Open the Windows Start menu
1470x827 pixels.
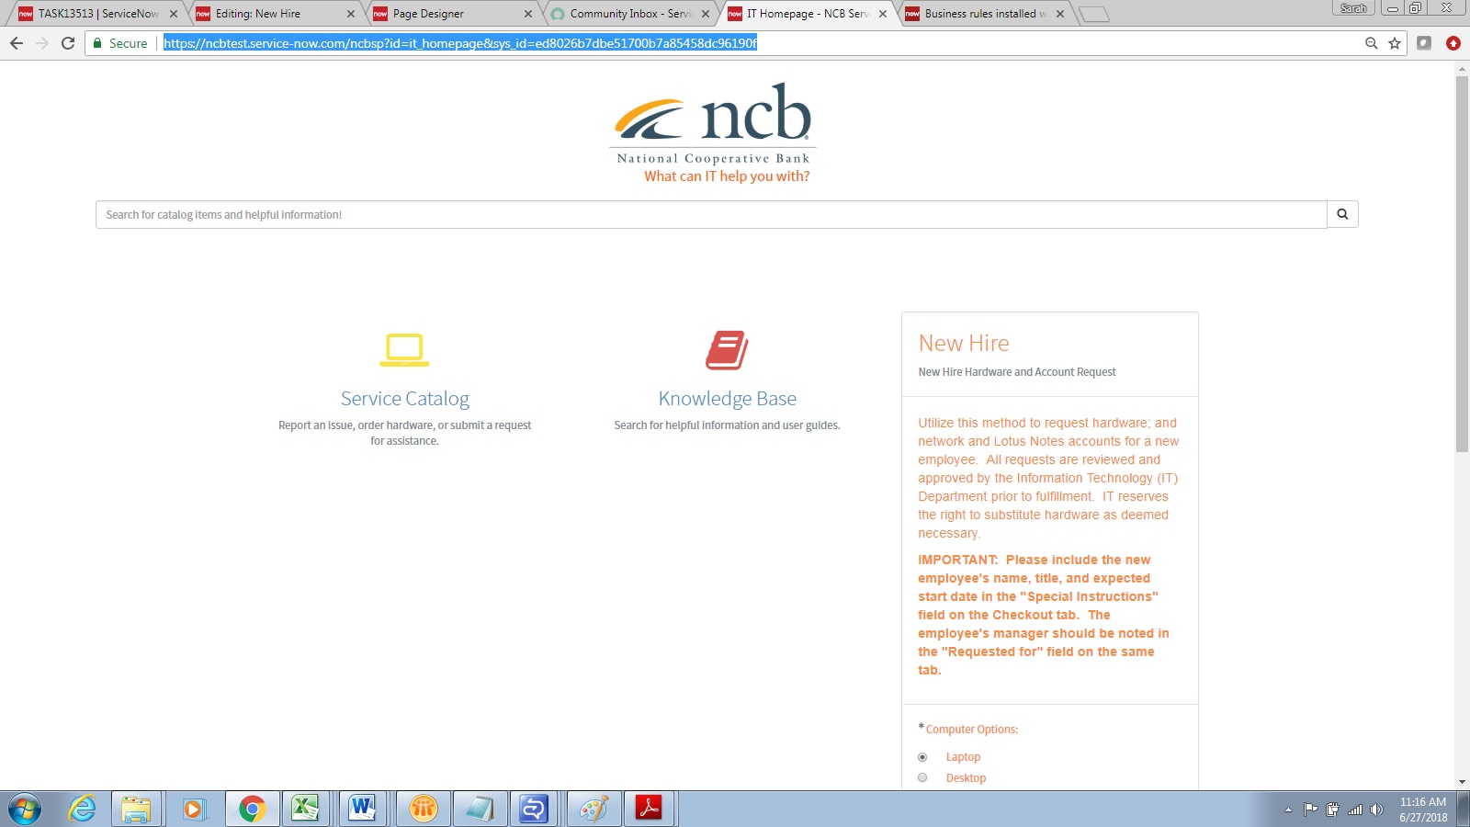(25, 810)
